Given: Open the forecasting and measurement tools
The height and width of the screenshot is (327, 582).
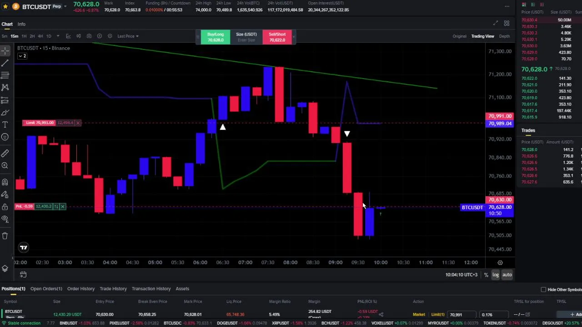Looking at the screenshot, I should 5,100.
